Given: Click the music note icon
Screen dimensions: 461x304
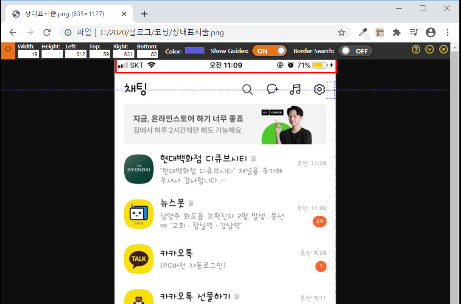Looking at the screenshot, I should tap(295, 89).
